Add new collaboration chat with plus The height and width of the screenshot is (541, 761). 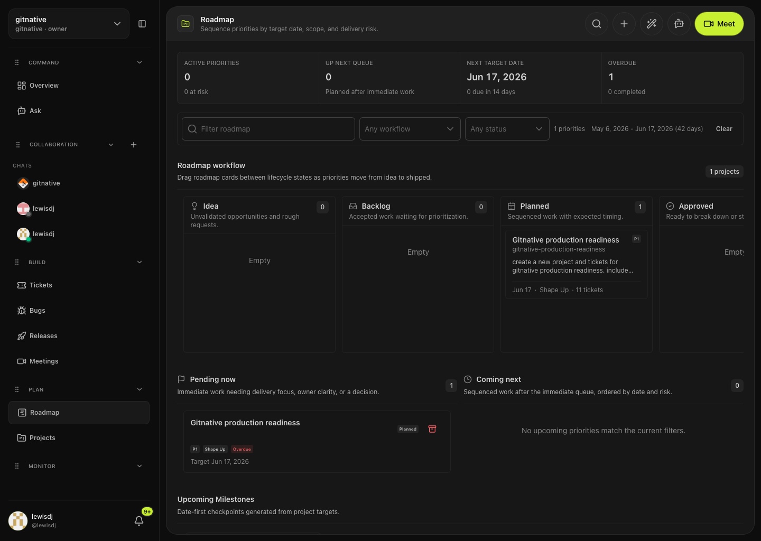click(134, 145)
